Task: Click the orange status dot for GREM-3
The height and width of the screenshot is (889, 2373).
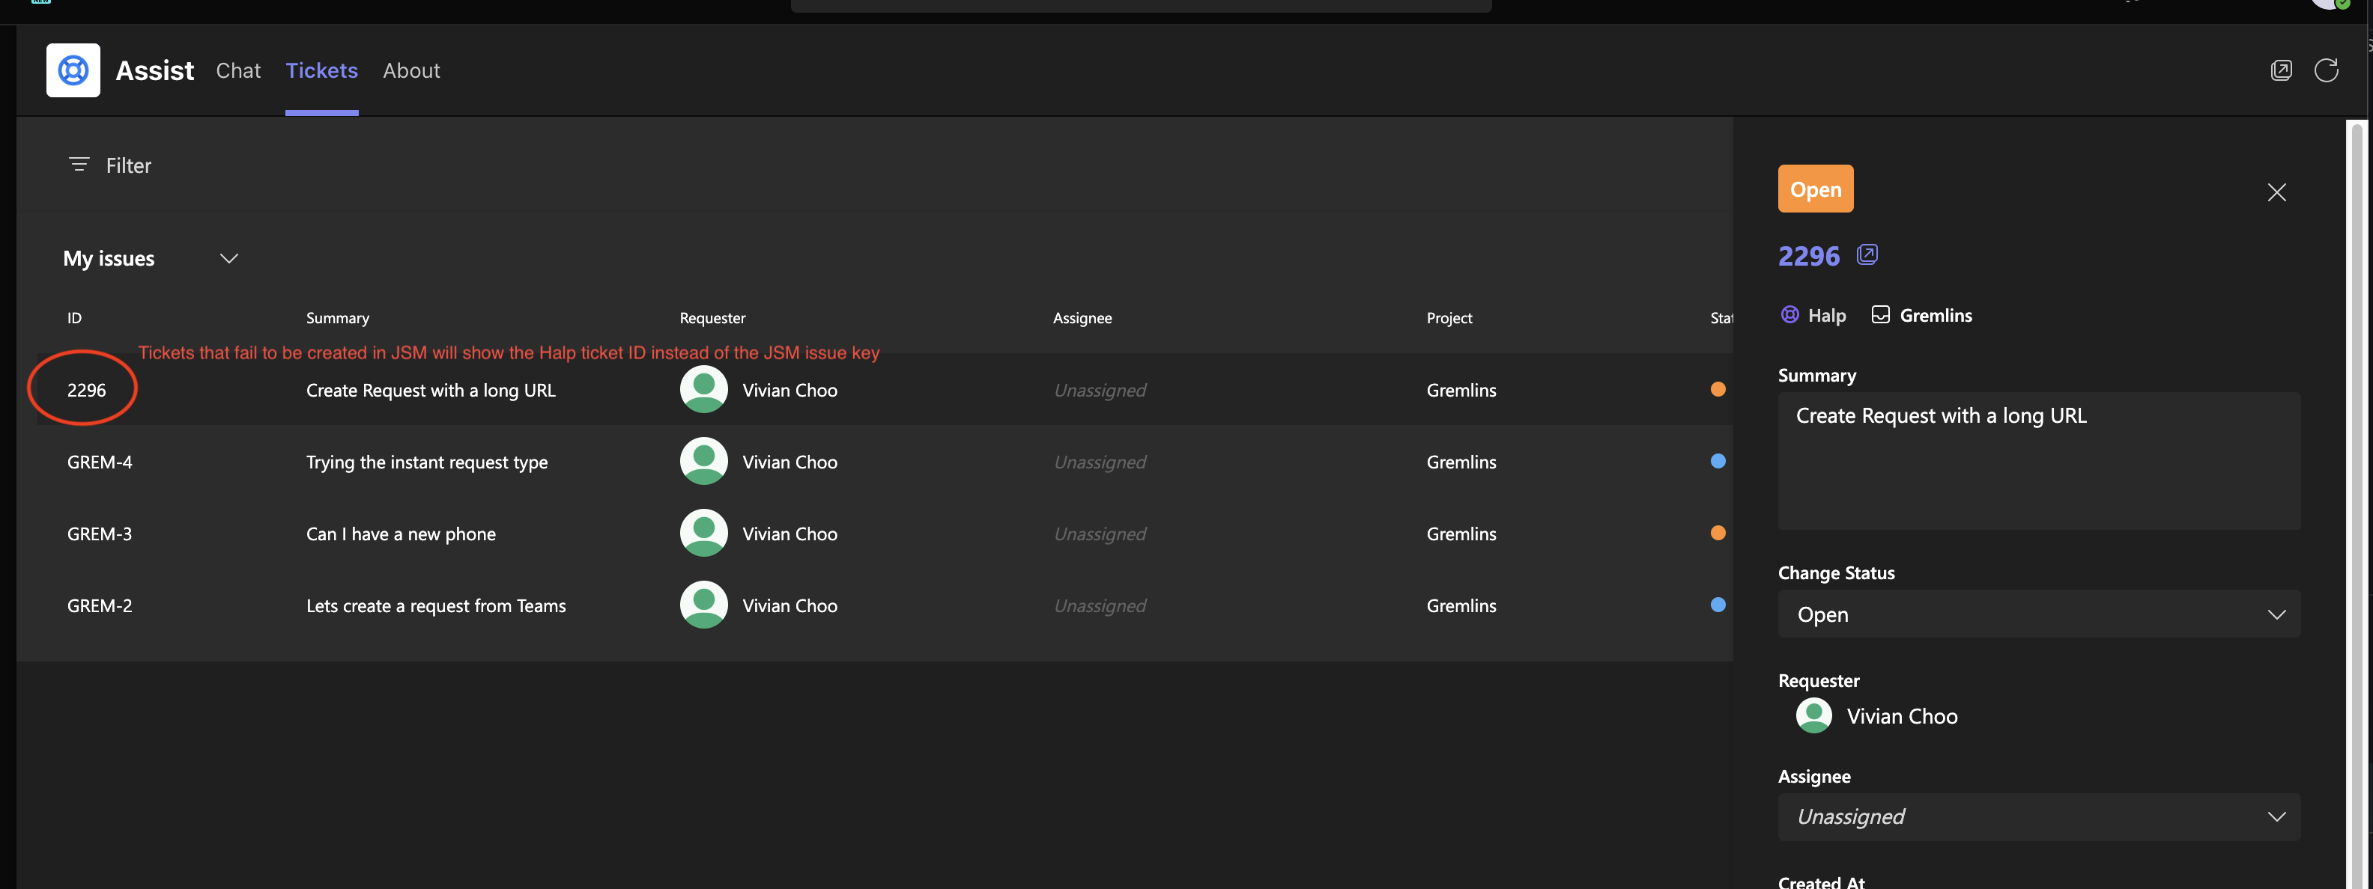Action: (1717, 533)
